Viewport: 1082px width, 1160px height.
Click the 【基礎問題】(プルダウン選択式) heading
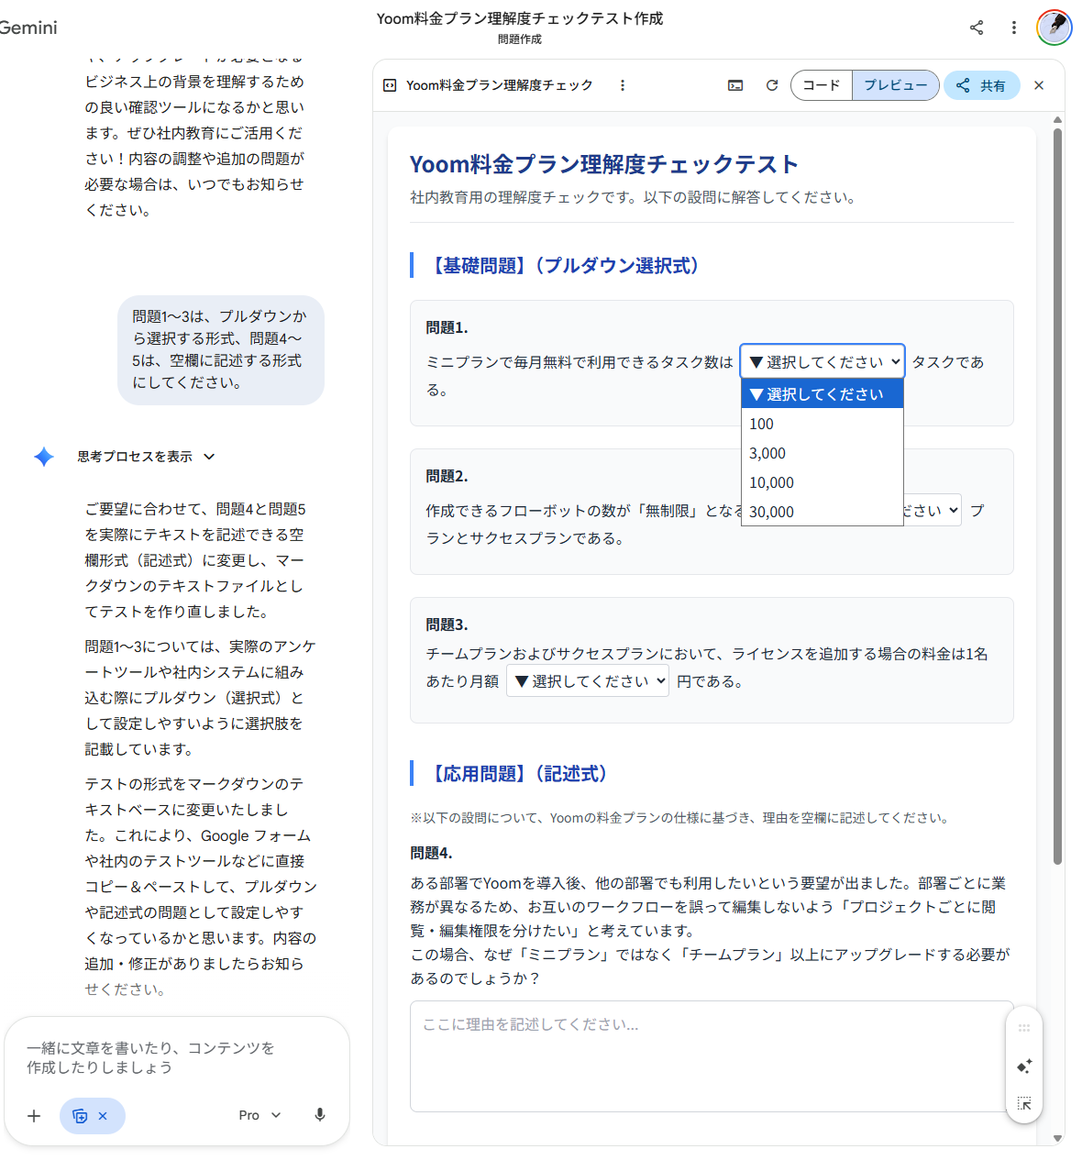(566, 265)
